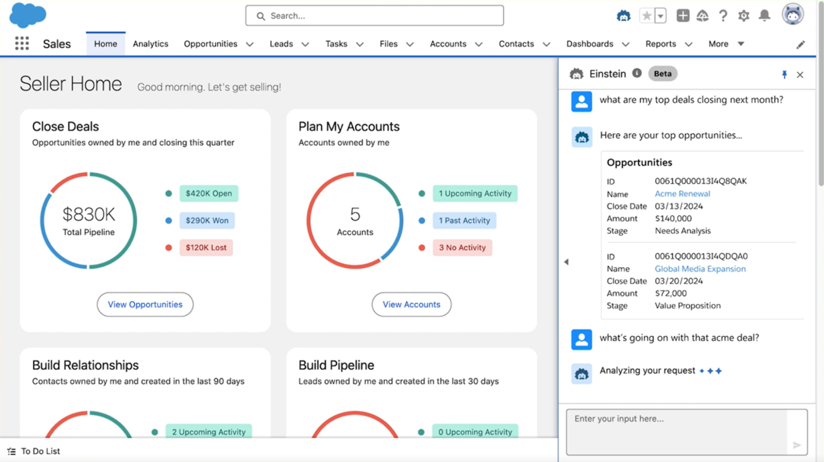
Task: Click the 1 Past Activity badge
Action: [x=464, y=220]
